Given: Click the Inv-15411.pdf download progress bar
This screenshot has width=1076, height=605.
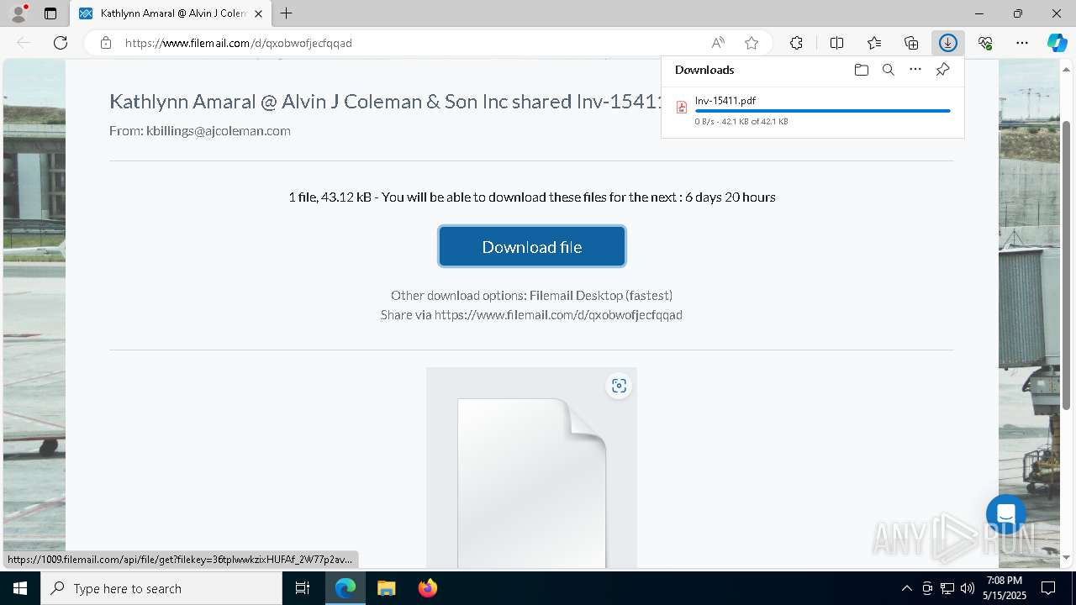Looking at the screenshot, I should 823,111.
